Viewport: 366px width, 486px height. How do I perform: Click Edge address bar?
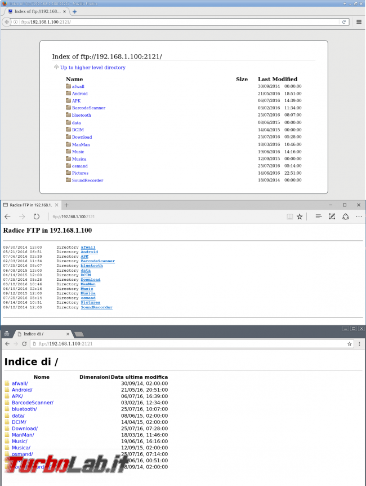pyautogui.click(x=167, y=217)
